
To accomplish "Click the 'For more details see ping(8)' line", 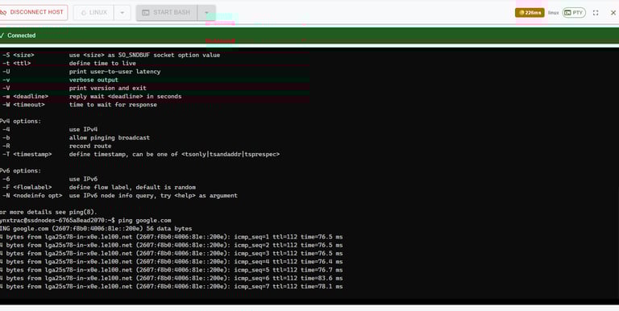I will (x=48, y=212).
